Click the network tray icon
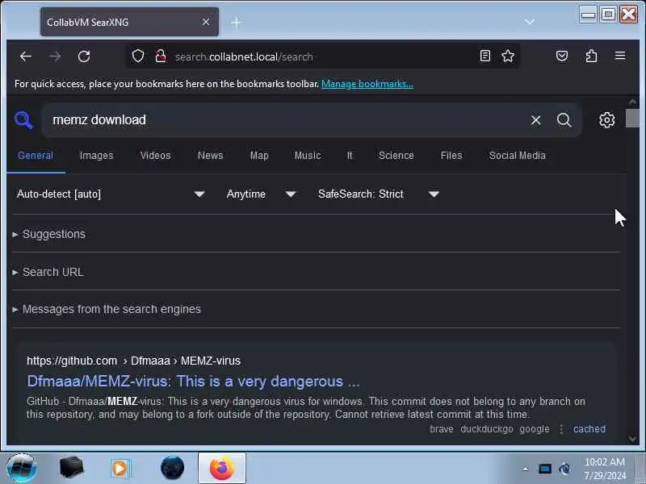 [x=564, y=469]
